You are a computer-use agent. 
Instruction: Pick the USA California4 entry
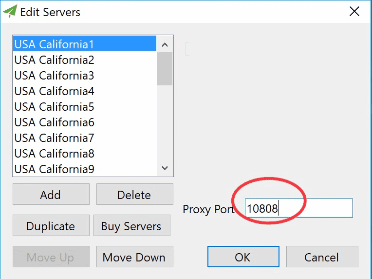click(x=54, y=91)
